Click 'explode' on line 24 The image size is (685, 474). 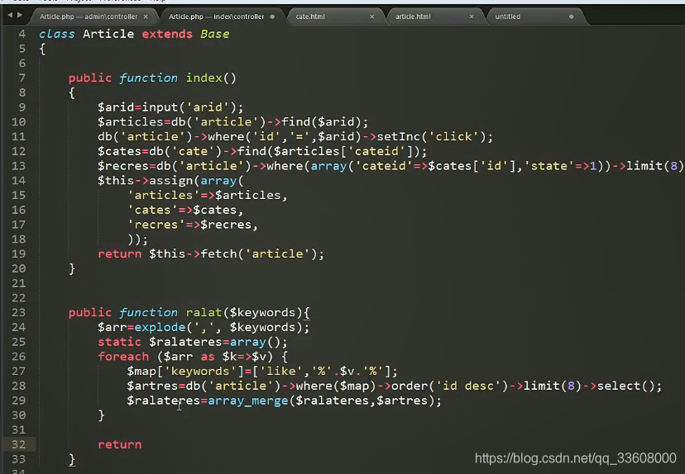[x=160, y=327]
